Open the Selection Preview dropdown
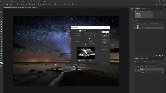This screenshot has width=166, height=93. [91, 64]
